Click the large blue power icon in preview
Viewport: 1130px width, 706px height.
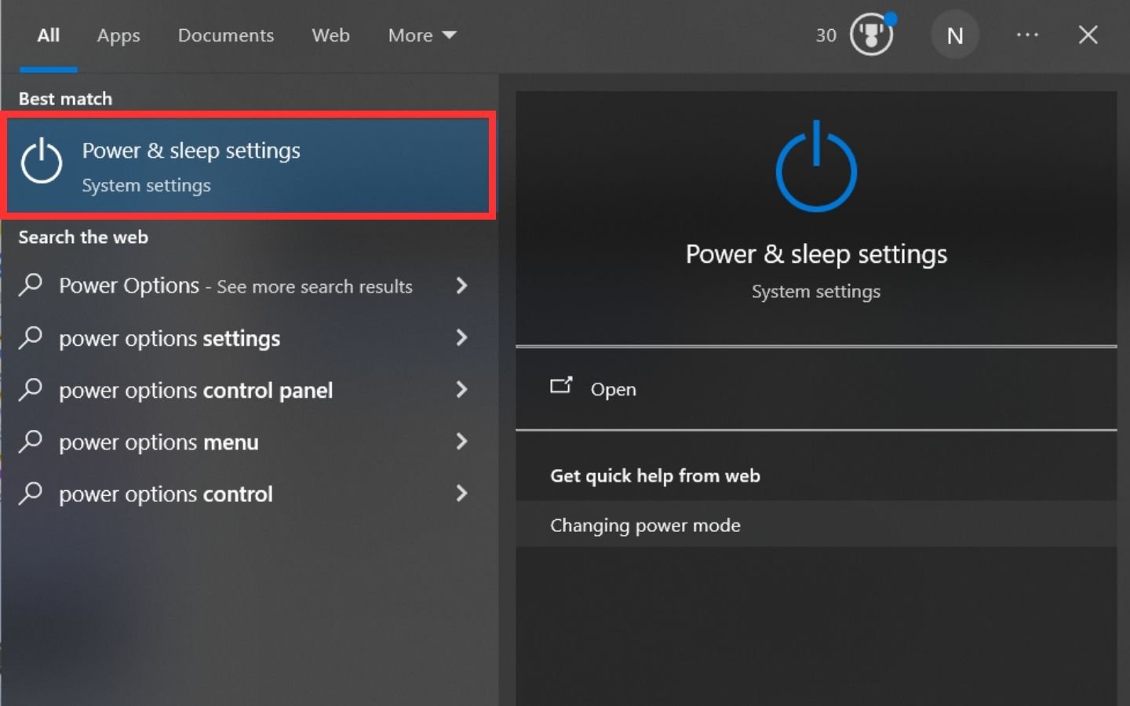tap(816, 166)
